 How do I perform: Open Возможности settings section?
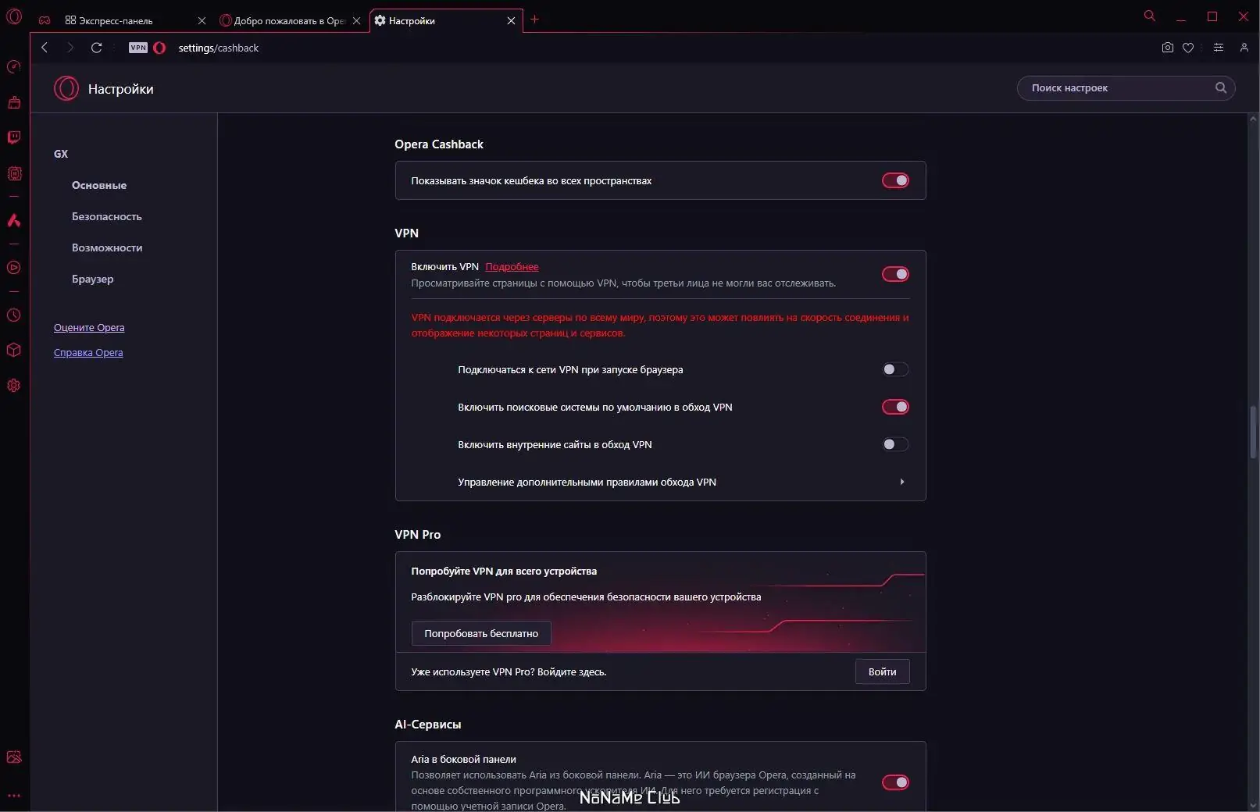point(107,248)
